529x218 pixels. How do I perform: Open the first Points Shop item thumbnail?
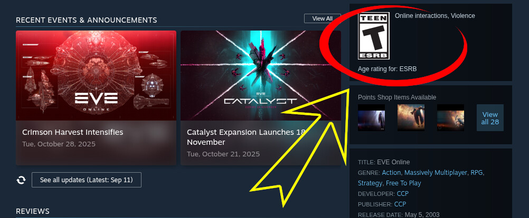371,117
